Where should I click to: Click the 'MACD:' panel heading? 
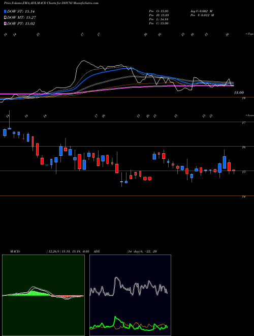tap(15, 251)
